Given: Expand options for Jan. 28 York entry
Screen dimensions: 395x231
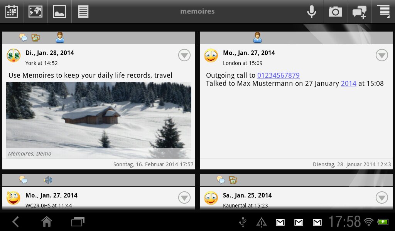Looking at the screenshot, I should [x=184, y=55].
